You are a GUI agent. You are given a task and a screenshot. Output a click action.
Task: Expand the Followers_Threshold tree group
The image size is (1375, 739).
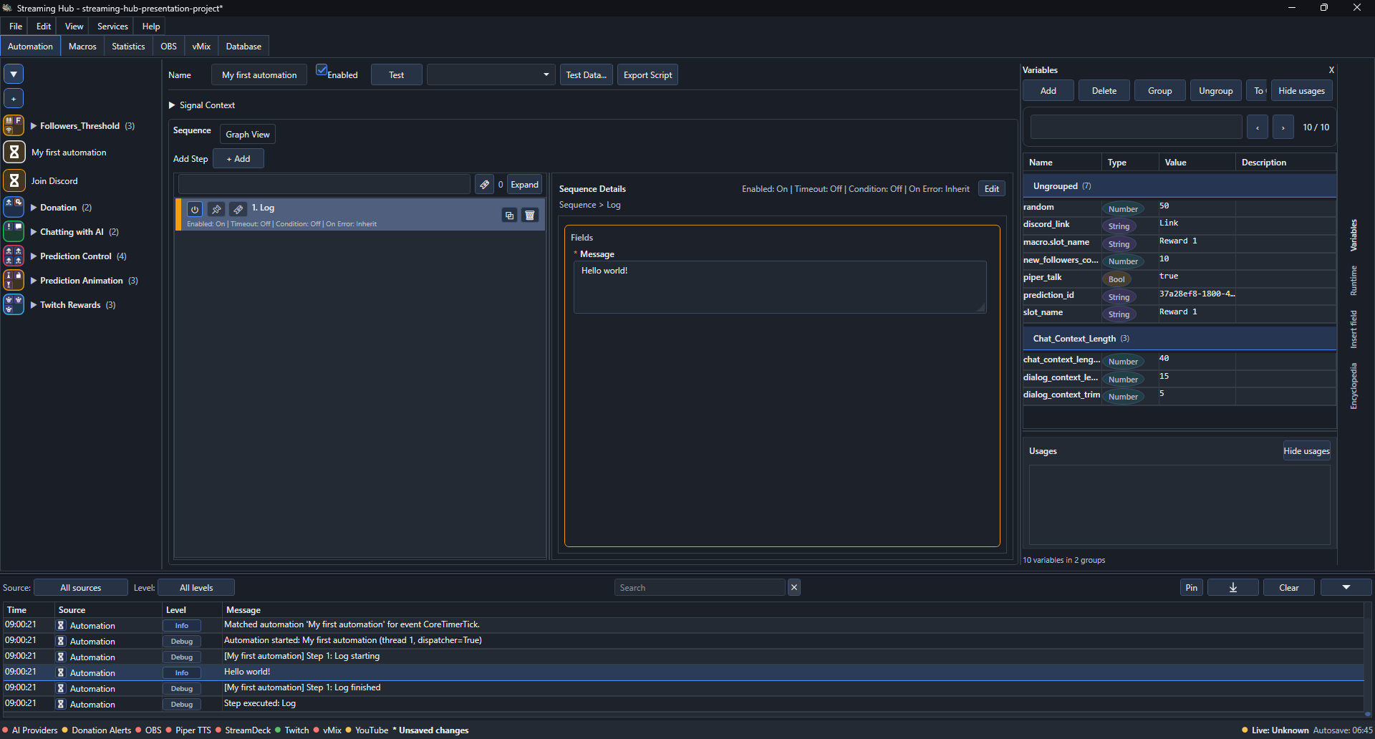[x=33, y=126]
